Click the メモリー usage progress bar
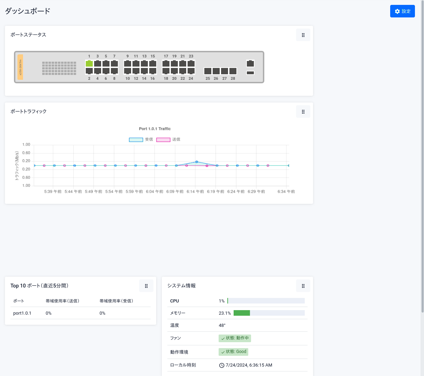 click(269, 313)
